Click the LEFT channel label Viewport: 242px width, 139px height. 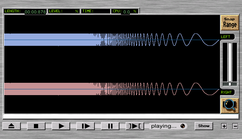tap(225, 37)
